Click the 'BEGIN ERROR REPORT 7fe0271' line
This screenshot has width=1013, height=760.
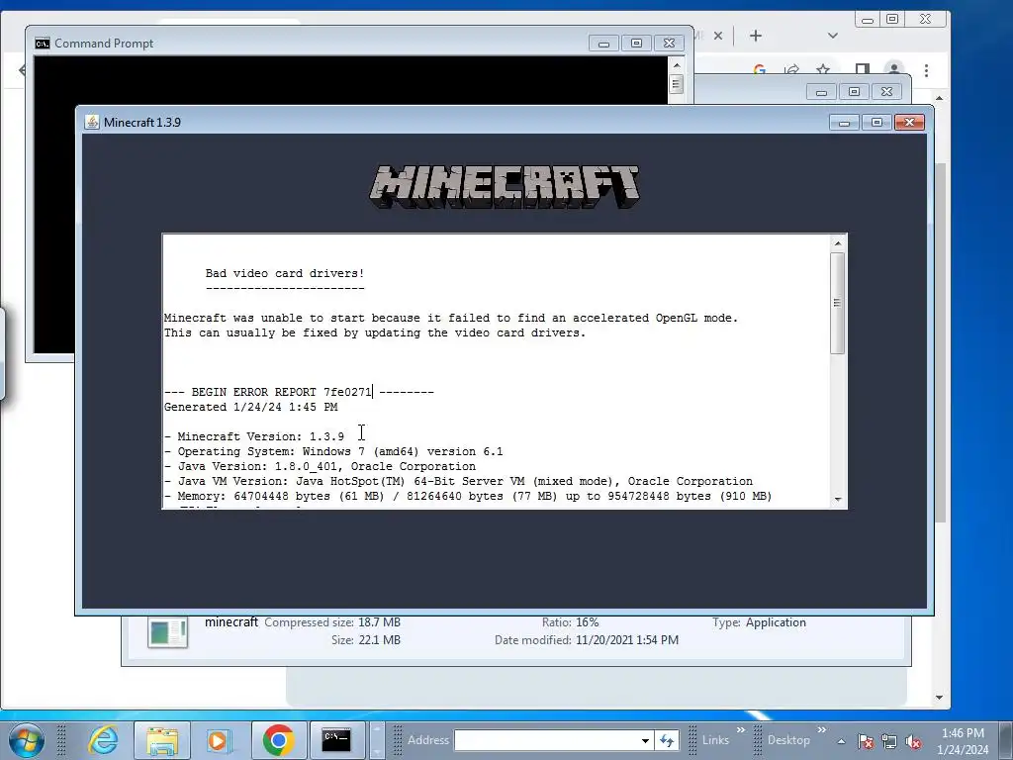(299, 392)
